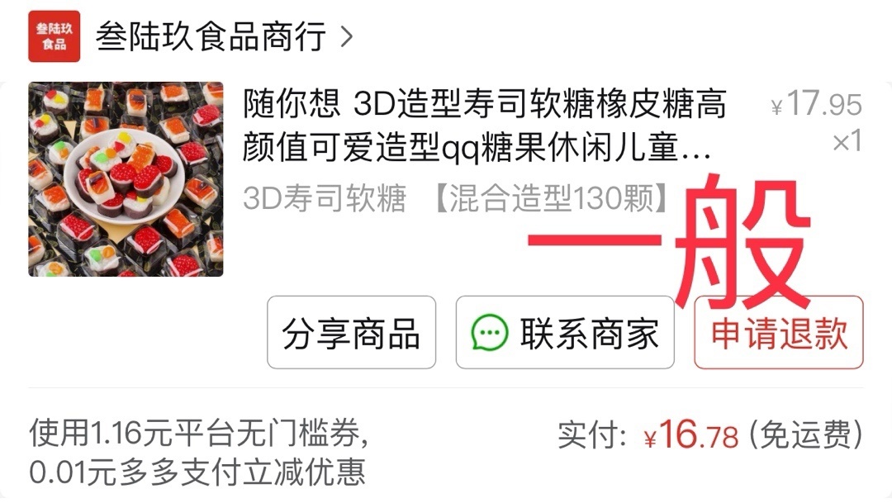
Task: Click the 混合造型130颗 variant label
Action: pyautogui.click(x=551, y=198)
